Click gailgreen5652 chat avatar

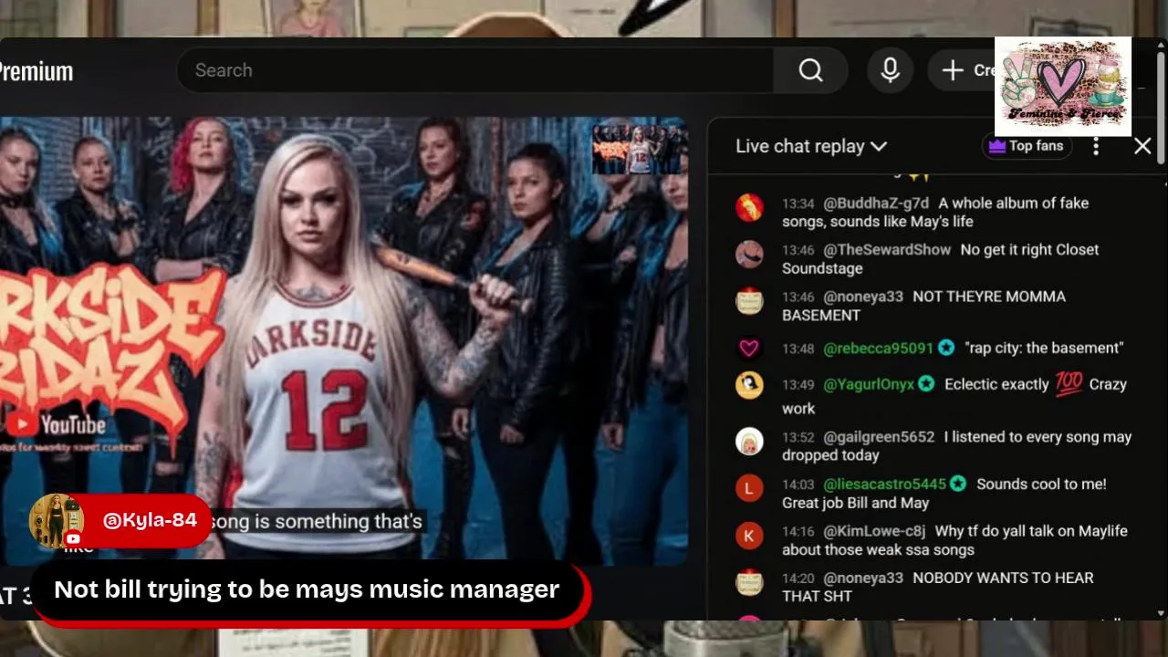tap(749, 442)
